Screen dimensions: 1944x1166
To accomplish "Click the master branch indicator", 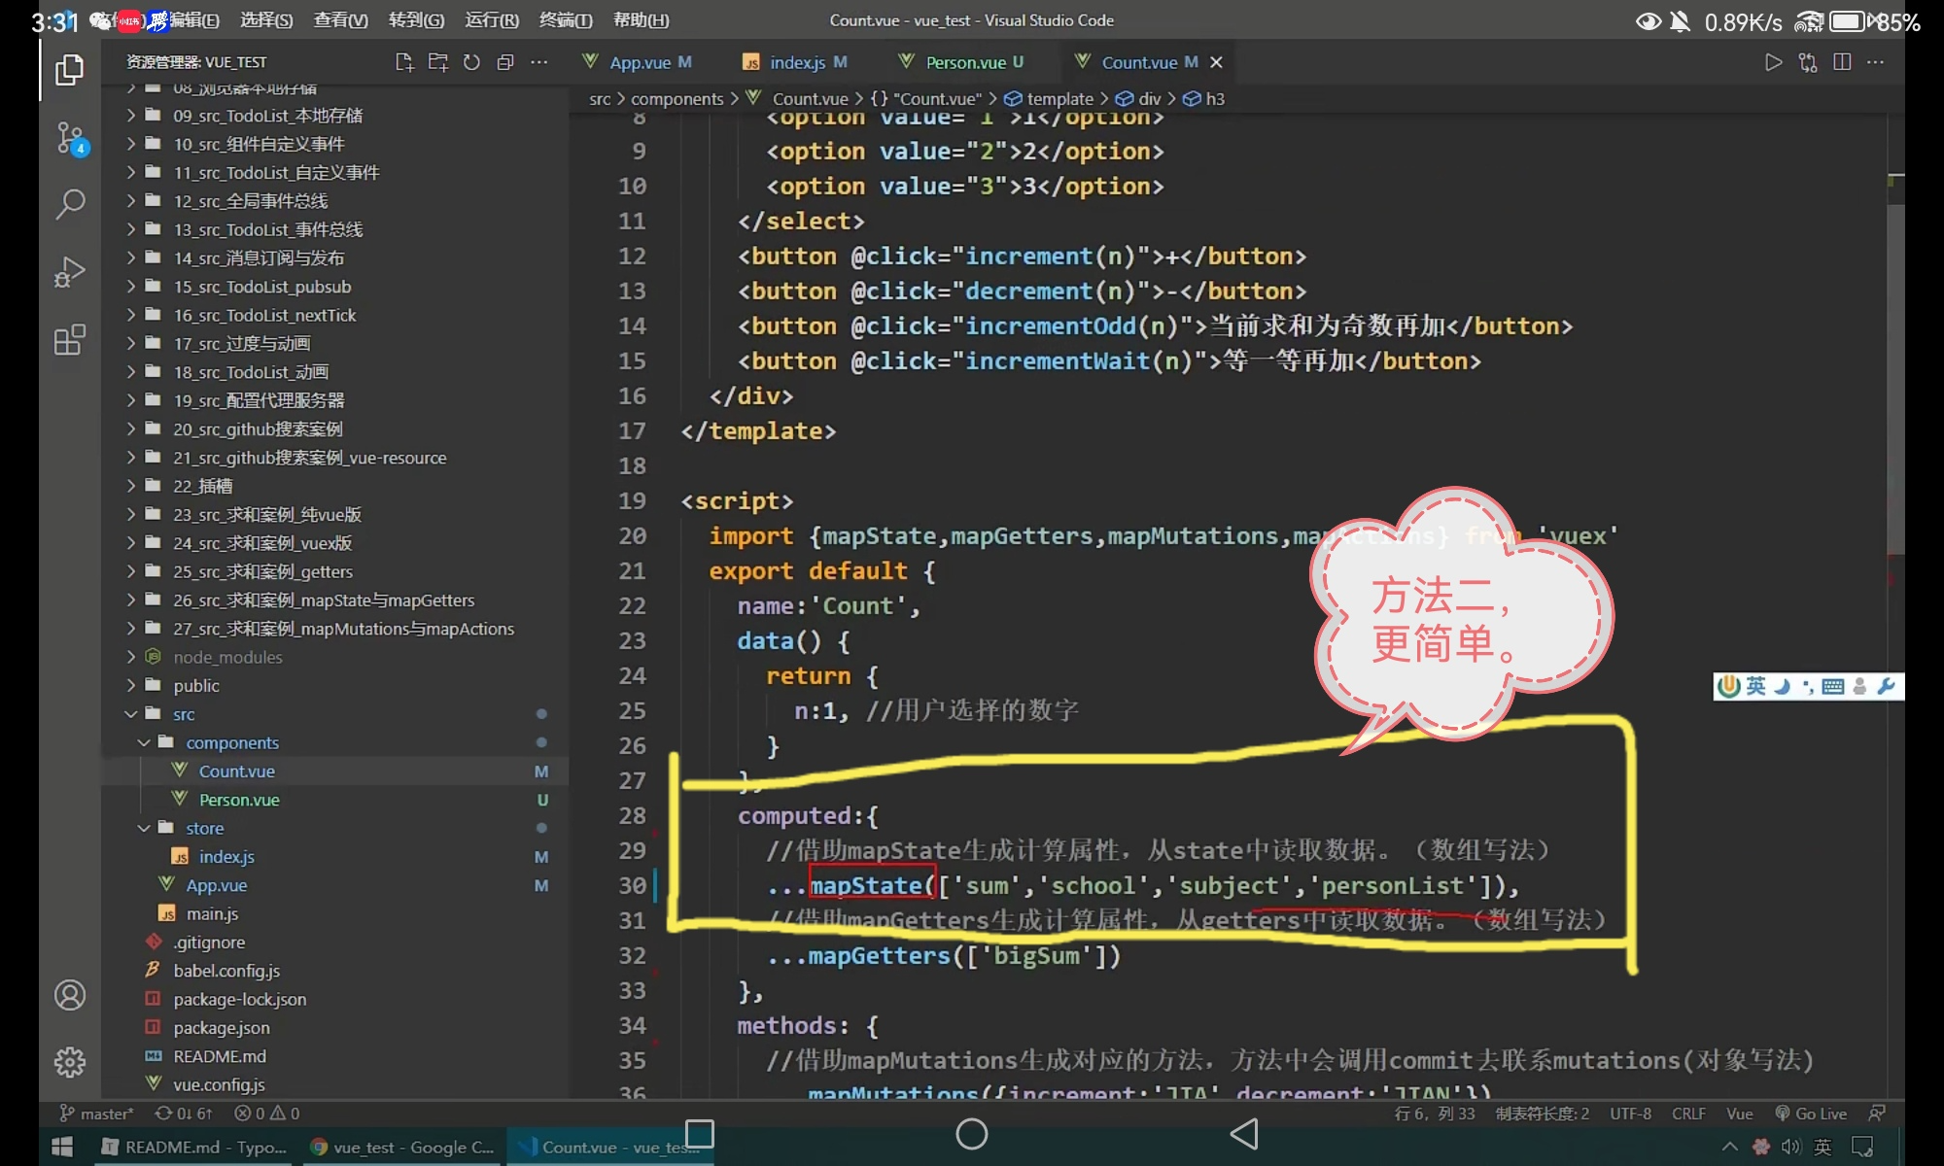I will 97,1114.
